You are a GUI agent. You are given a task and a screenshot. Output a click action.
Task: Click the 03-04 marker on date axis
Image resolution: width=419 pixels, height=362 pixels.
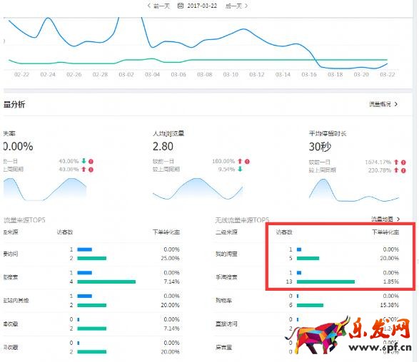coord(152,74)
